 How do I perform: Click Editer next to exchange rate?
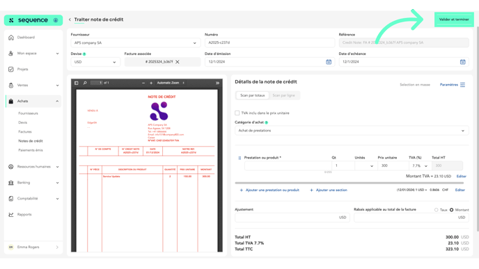pyautogui.click(x=460, y=190)
